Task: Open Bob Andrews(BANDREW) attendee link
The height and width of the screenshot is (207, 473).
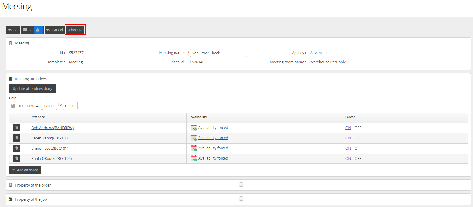Action: coord(52,128)
